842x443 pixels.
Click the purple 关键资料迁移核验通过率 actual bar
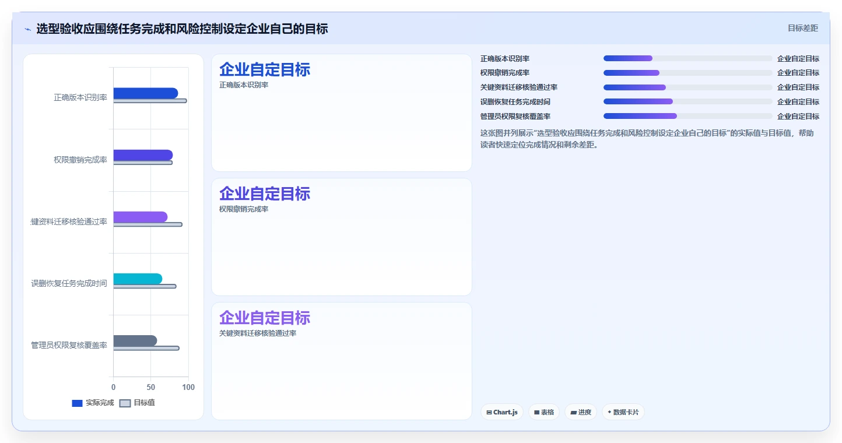click(141, 217)
